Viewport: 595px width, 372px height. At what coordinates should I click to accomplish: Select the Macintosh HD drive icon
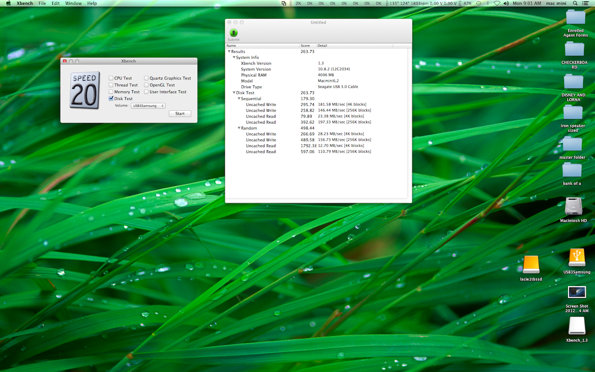(x=573, y=207)
